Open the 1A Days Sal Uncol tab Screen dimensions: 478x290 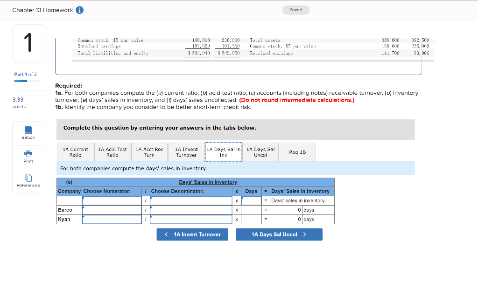pos(260,152)
